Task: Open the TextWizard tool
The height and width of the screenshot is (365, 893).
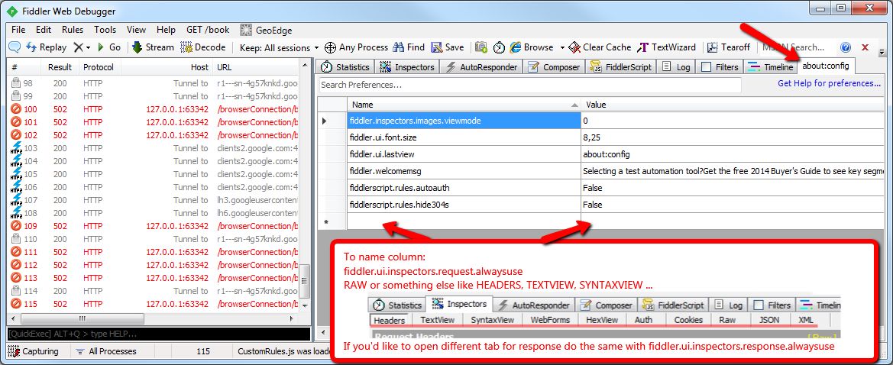Action: (x=666, y=47)
